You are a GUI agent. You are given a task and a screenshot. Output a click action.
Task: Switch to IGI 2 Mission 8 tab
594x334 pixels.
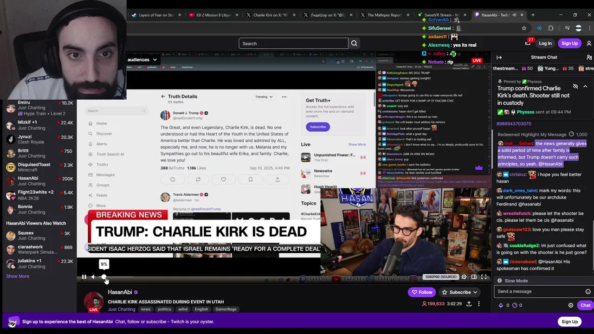tap(213, 15)
